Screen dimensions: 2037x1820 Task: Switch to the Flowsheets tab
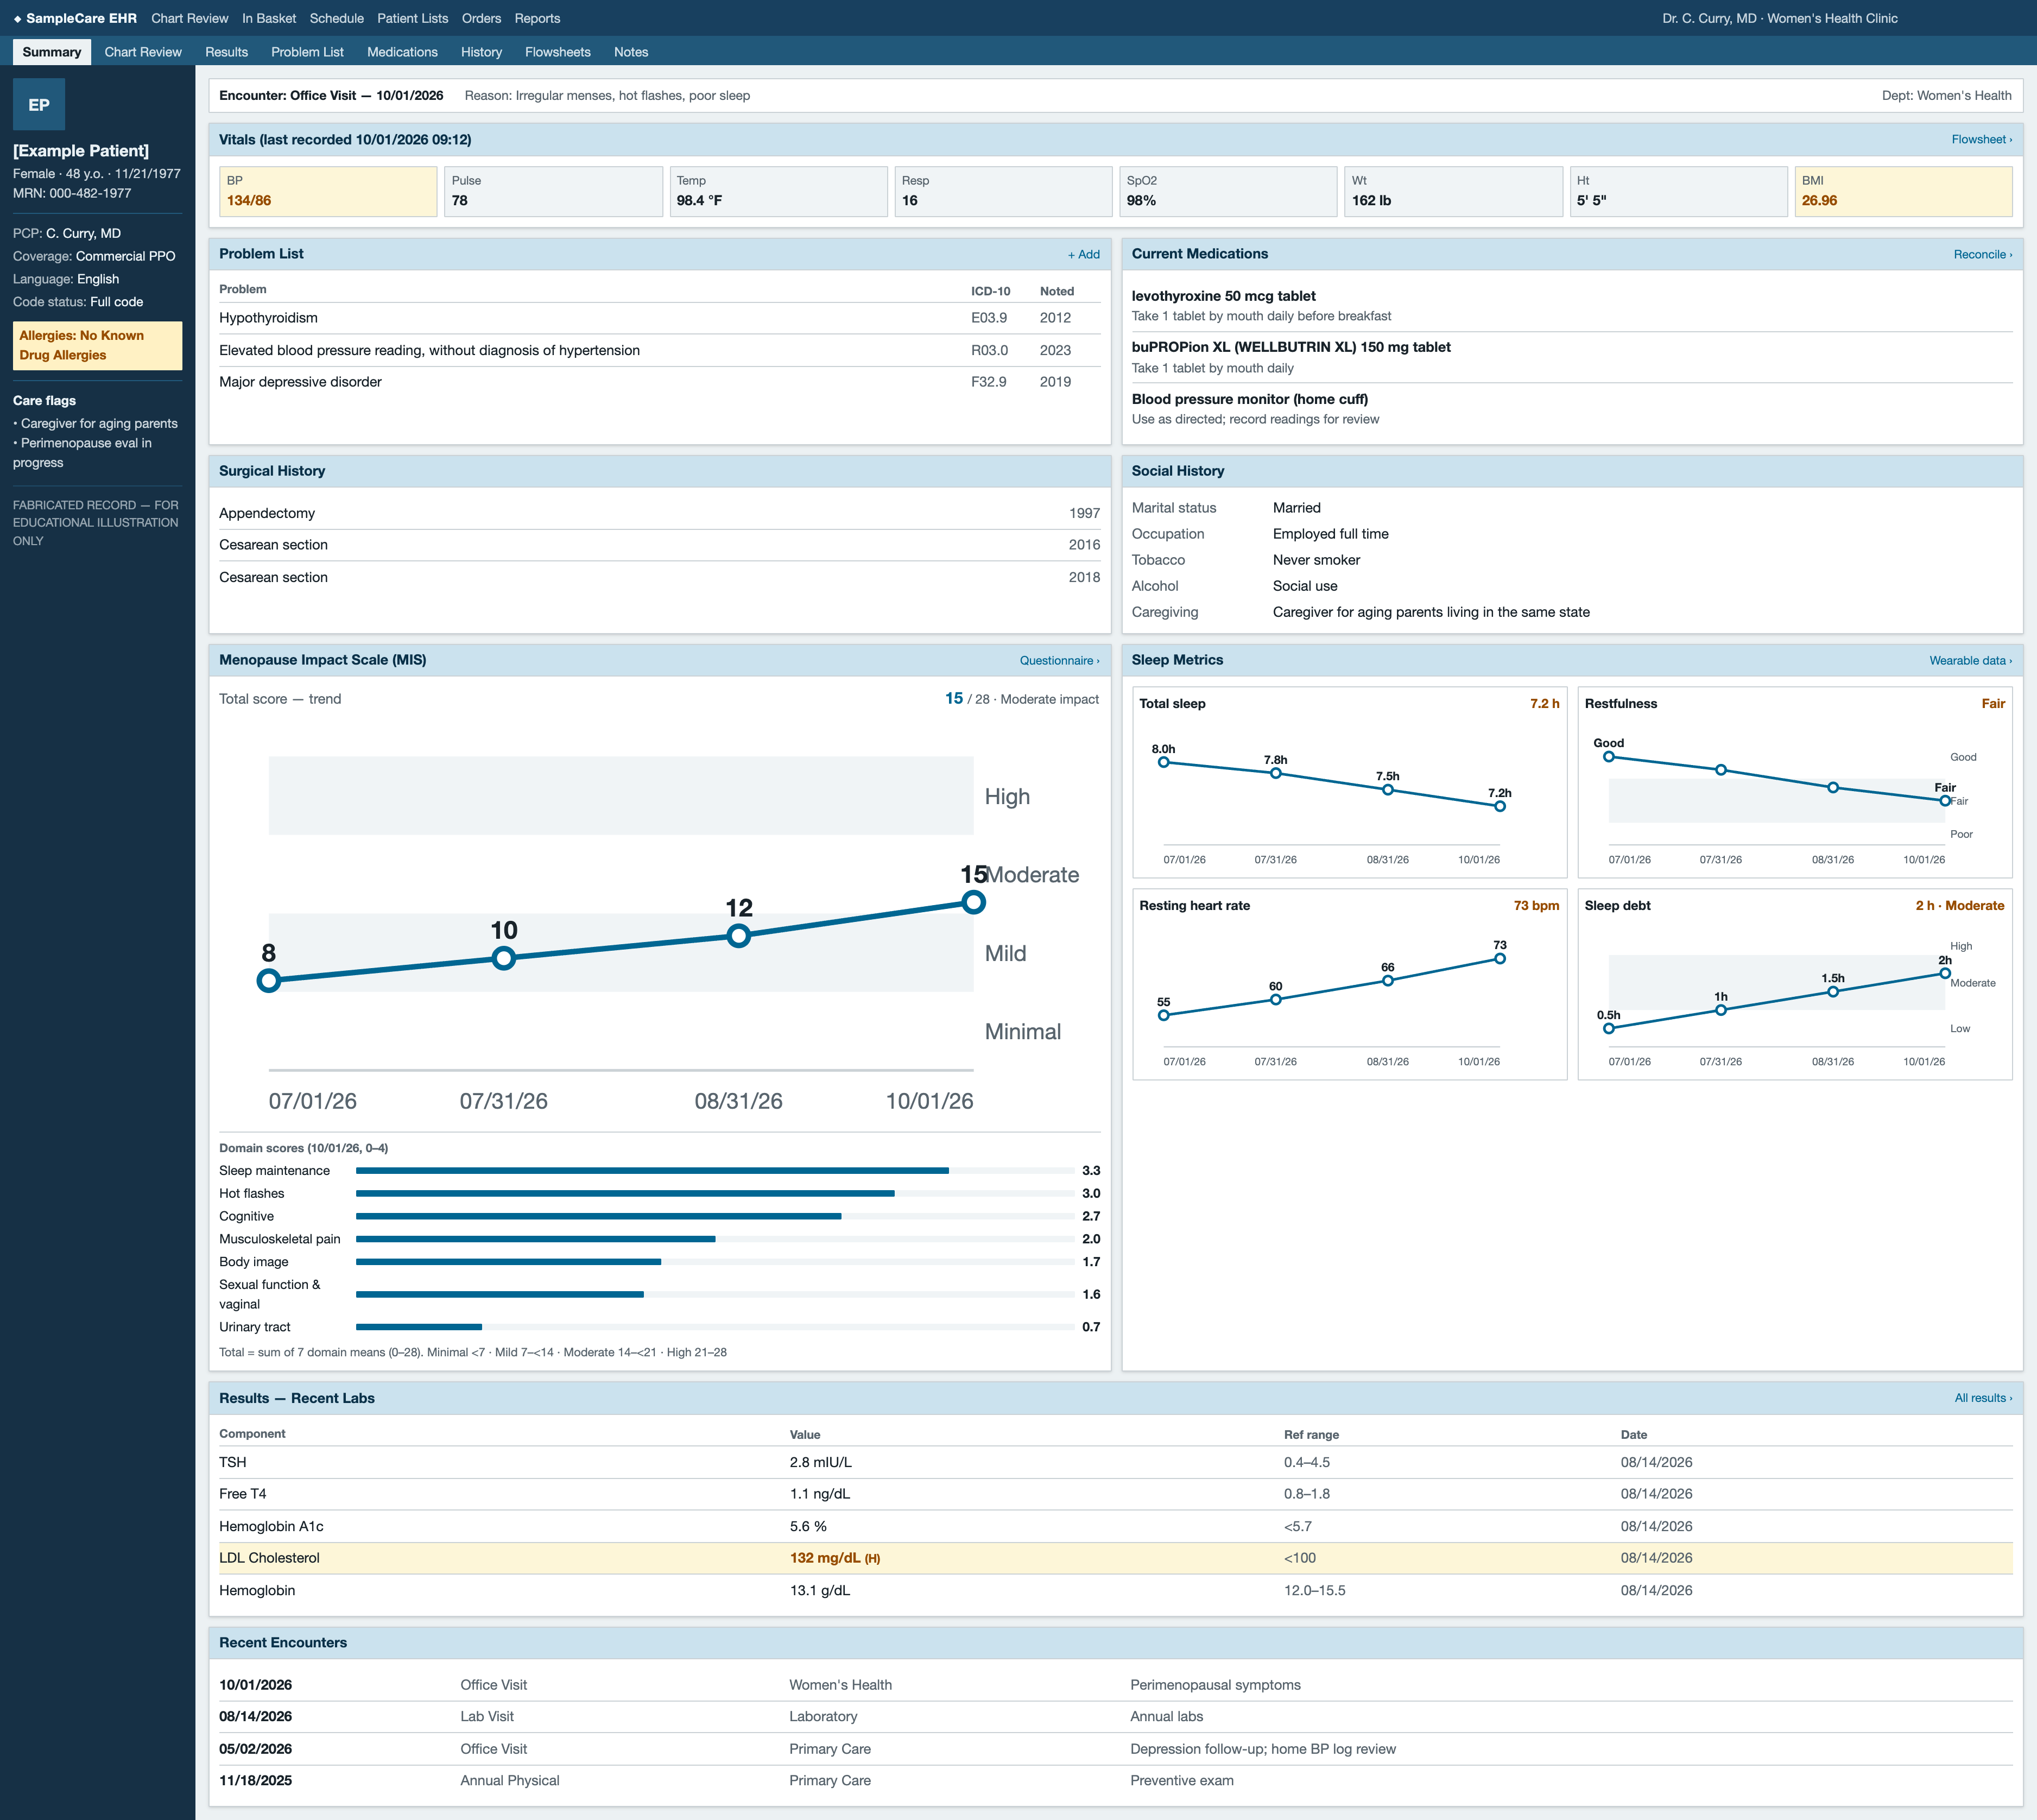(557, 52)
